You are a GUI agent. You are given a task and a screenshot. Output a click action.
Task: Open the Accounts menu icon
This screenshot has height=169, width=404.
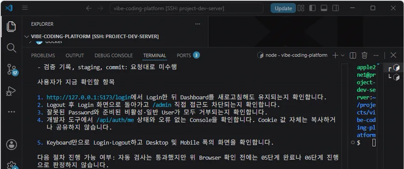pyautogui.click(x=11, y=145)
